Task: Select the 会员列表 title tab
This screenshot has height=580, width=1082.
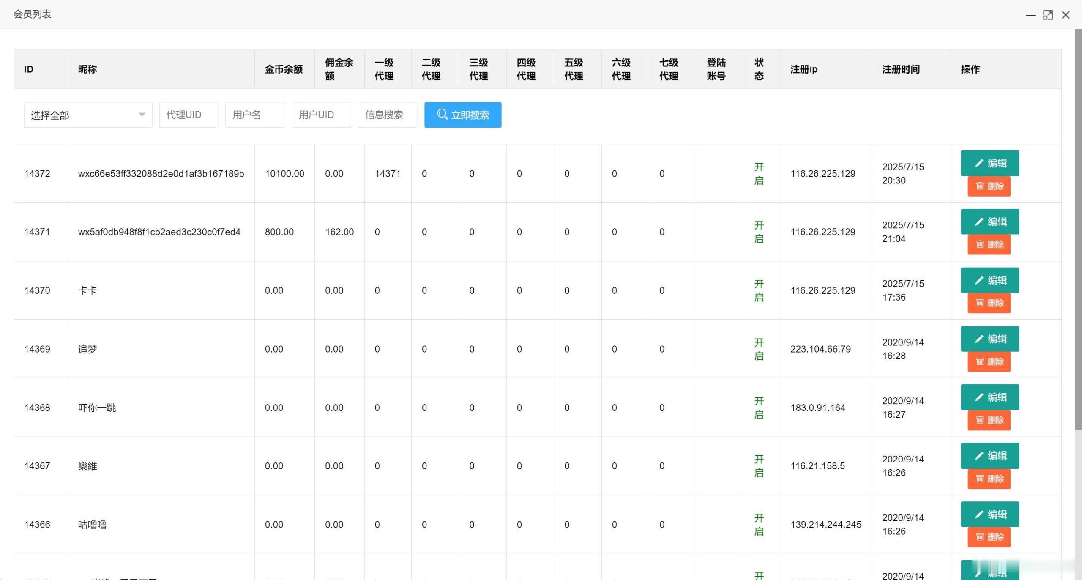Action: click(32, 14)
